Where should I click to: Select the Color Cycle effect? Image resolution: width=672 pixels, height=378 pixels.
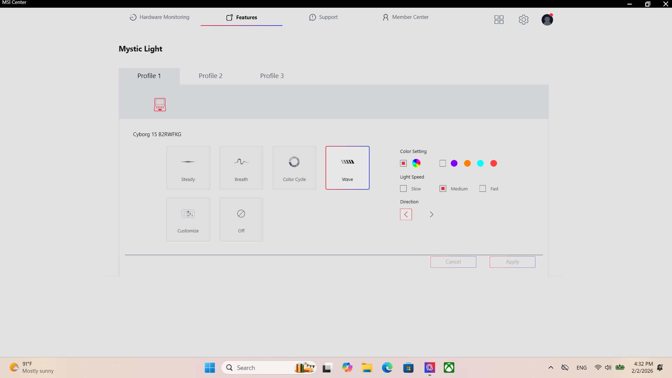click(294, 168)
